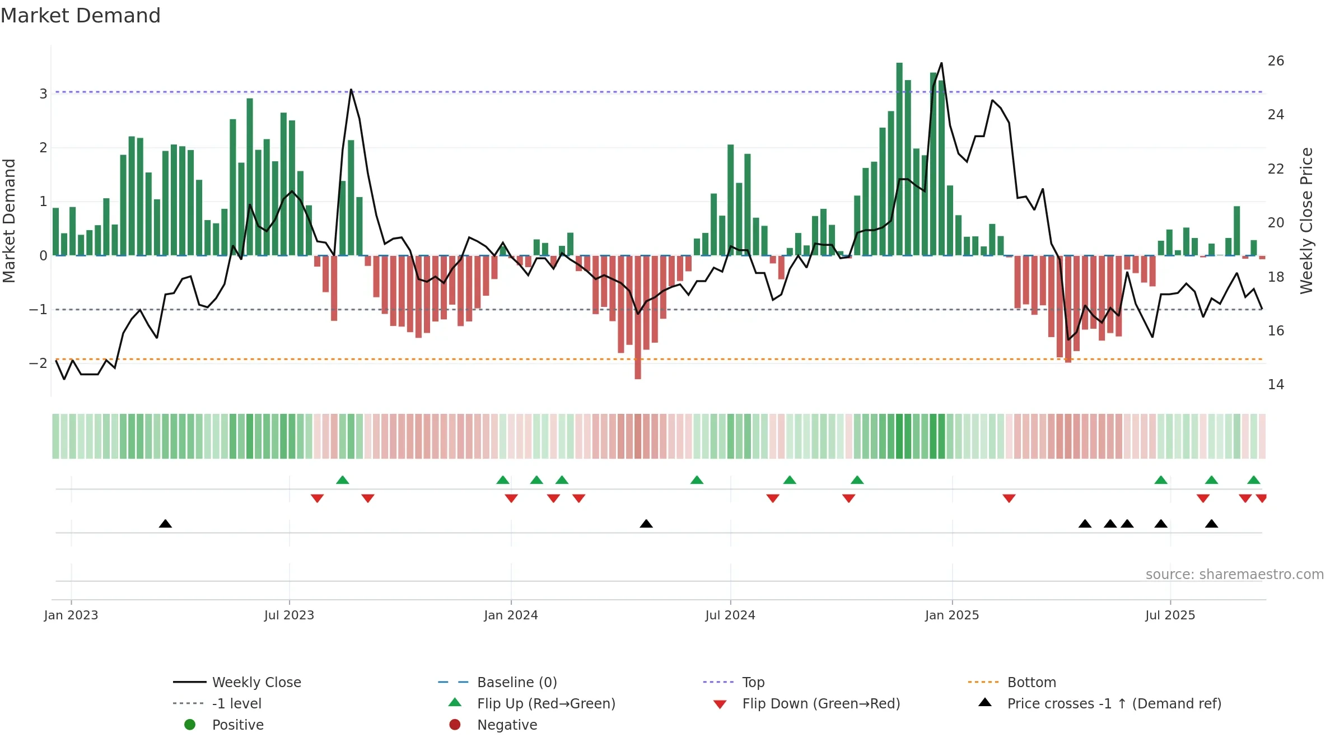
Task: Click the Jul 2023 axis label
Action: (289, 615)
